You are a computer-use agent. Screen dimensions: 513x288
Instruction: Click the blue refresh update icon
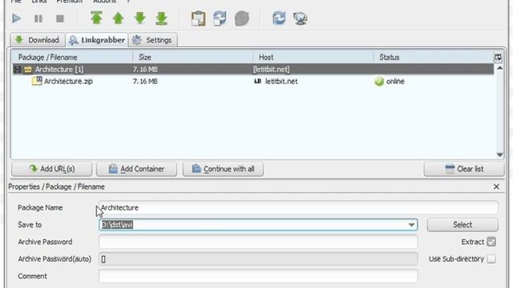click(x=279, y=18)
